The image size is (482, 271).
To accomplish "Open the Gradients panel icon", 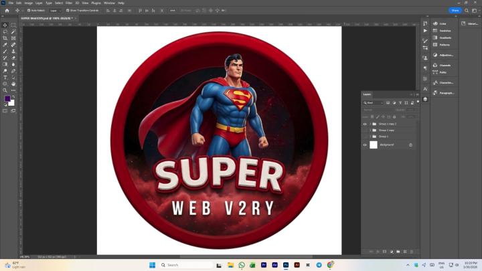I will click(435, 37).
